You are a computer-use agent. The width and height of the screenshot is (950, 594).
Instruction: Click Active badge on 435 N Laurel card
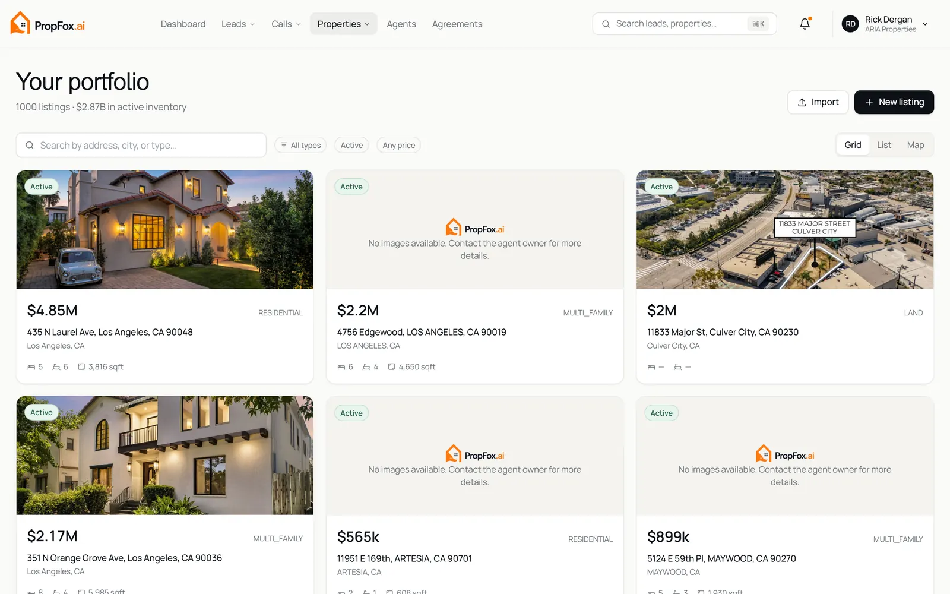pyautogui.click(x=42, y=187)
